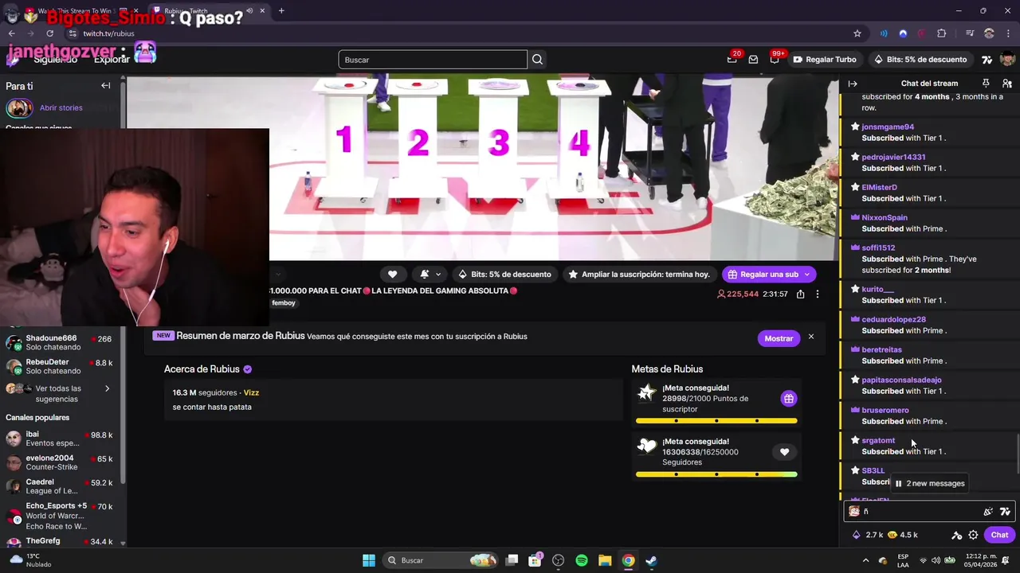
Task: Open the 7TV emote menu in chat input
Action: click(1005, 512)
